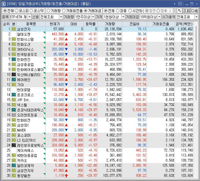Click the green corner mark on 알테오젠
This screenshot has width=200, height=181.
[x=44, y=33]
